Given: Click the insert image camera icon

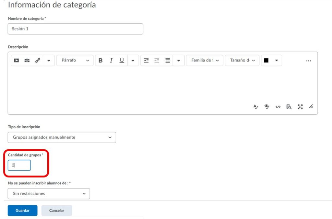Looking at the screenshot, I should tap(27, 61).
